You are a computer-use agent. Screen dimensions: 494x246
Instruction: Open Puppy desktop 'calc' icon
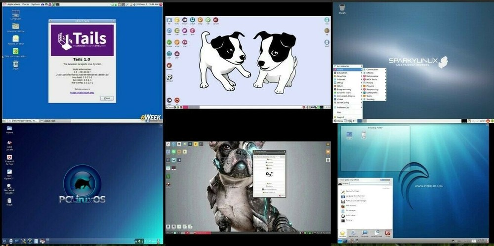coord(177,31)
